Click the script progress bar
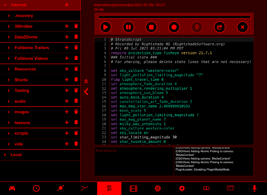The height and width of the screenshot is (195, 267). pos(175,17)
